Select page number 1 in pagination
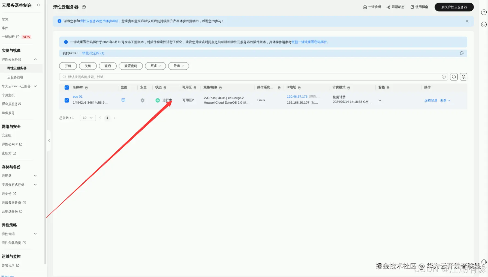 point(107,118)
